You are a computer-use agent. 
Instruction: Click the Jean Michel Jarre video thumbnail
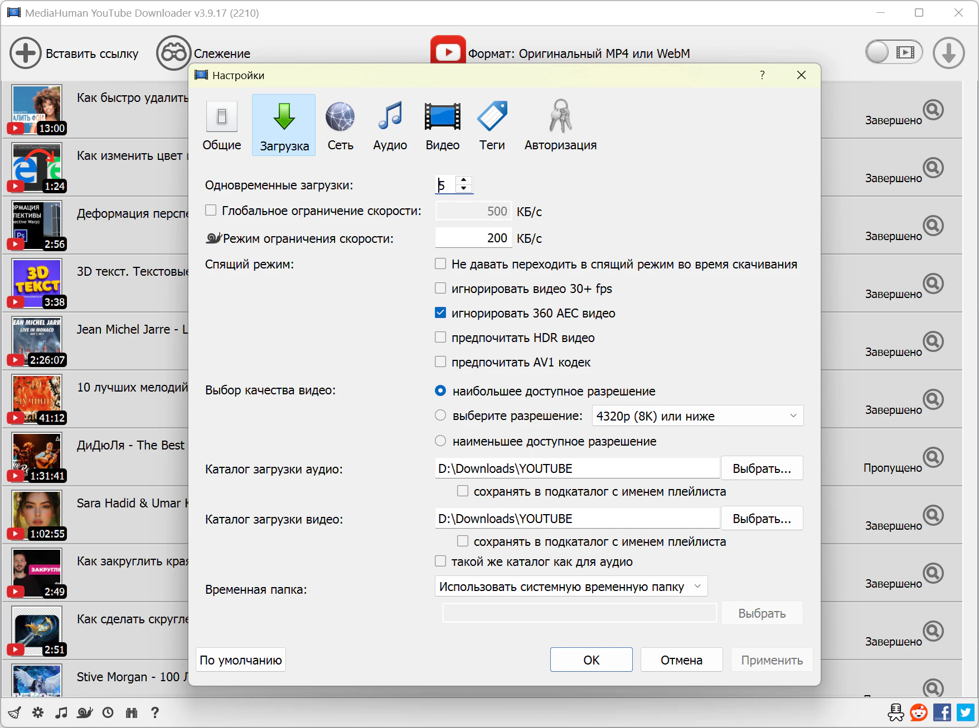click(37, 341)
